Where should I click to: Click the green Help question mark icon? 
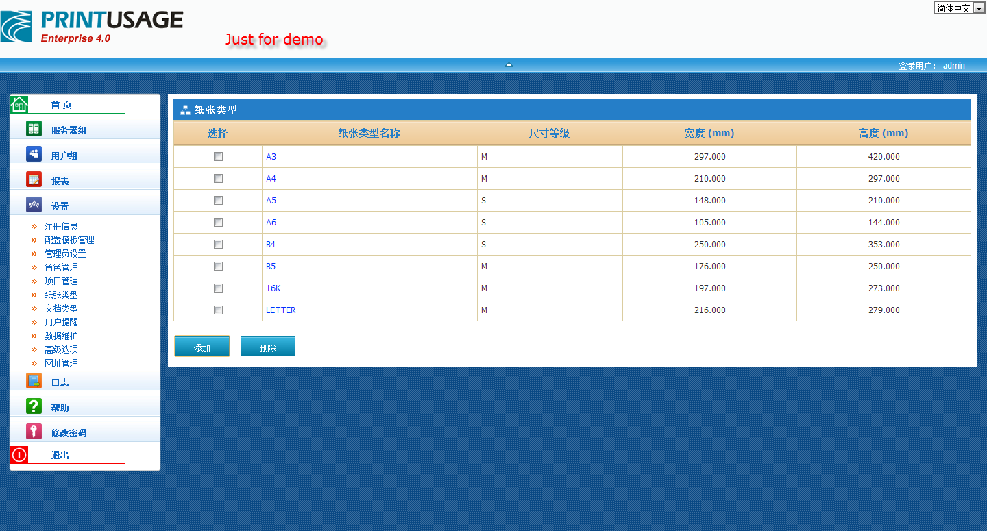[34, 406]
